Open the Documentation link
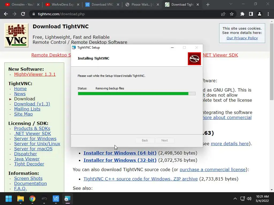274x205 pixels. pyautogui.click(x=31, y=183)
